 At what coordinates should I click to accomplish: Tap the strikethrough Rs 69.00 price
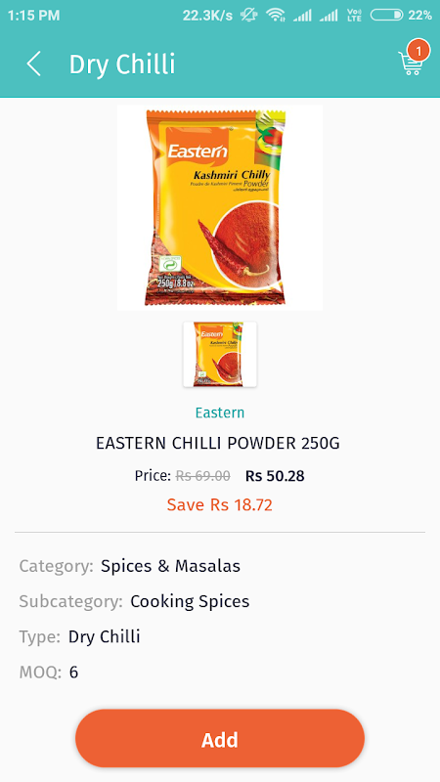click(x=203, y=476)
